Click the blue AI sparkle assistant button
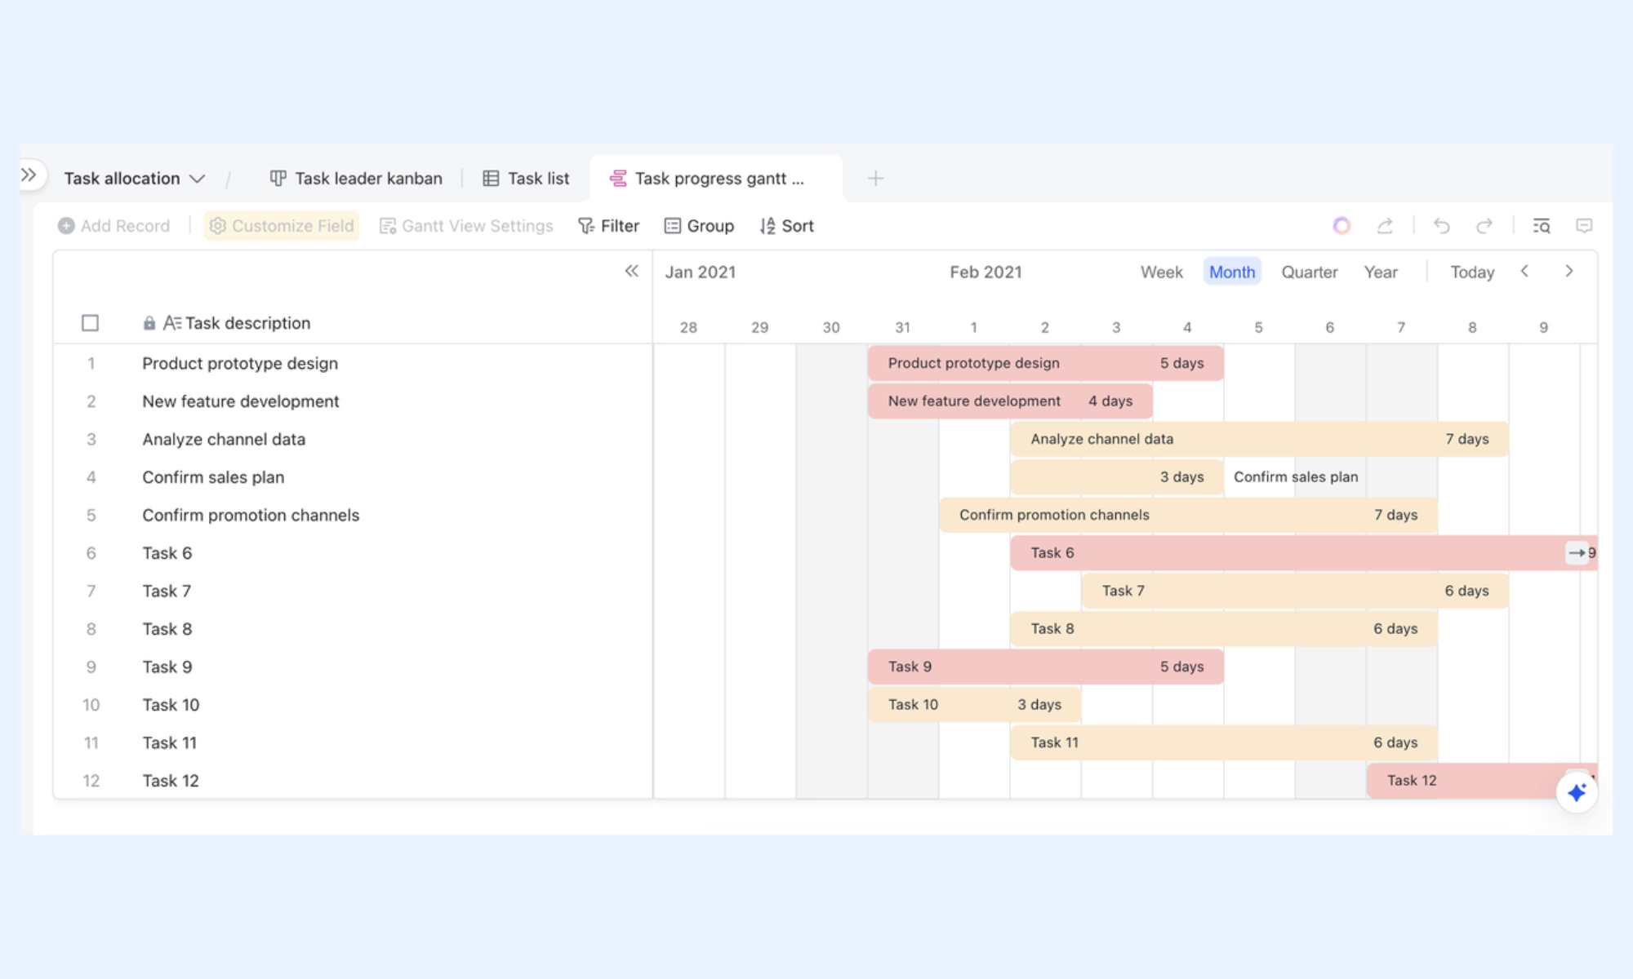 point(1577,792)
